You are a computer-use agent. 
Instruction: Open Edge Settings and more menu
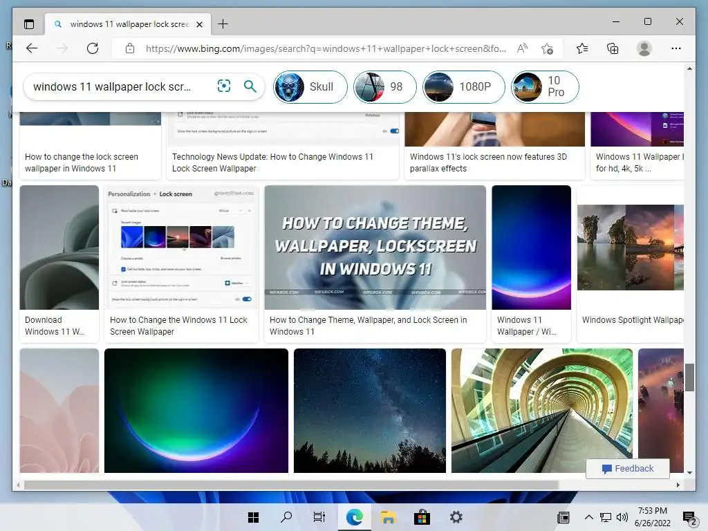tap(676, 48)
